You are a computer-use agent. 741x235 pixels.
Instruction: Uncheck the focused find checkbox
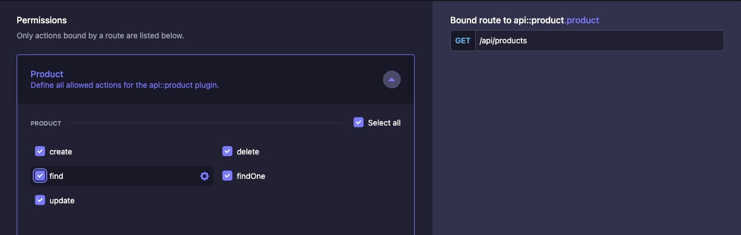click(40, 176)
